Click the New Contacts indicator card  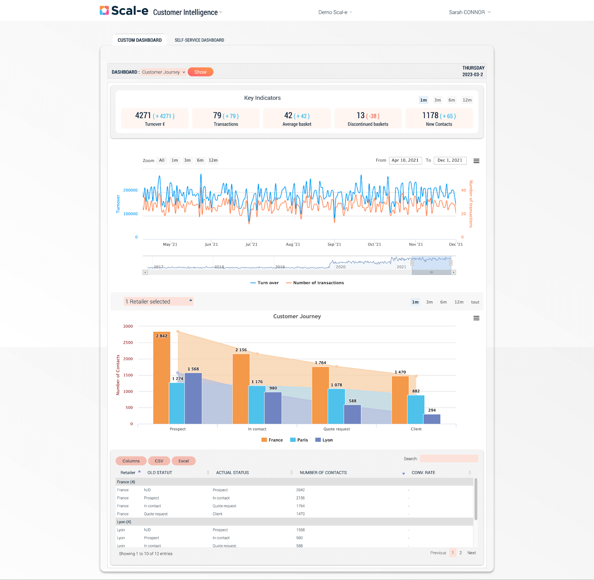click(439, 119)
